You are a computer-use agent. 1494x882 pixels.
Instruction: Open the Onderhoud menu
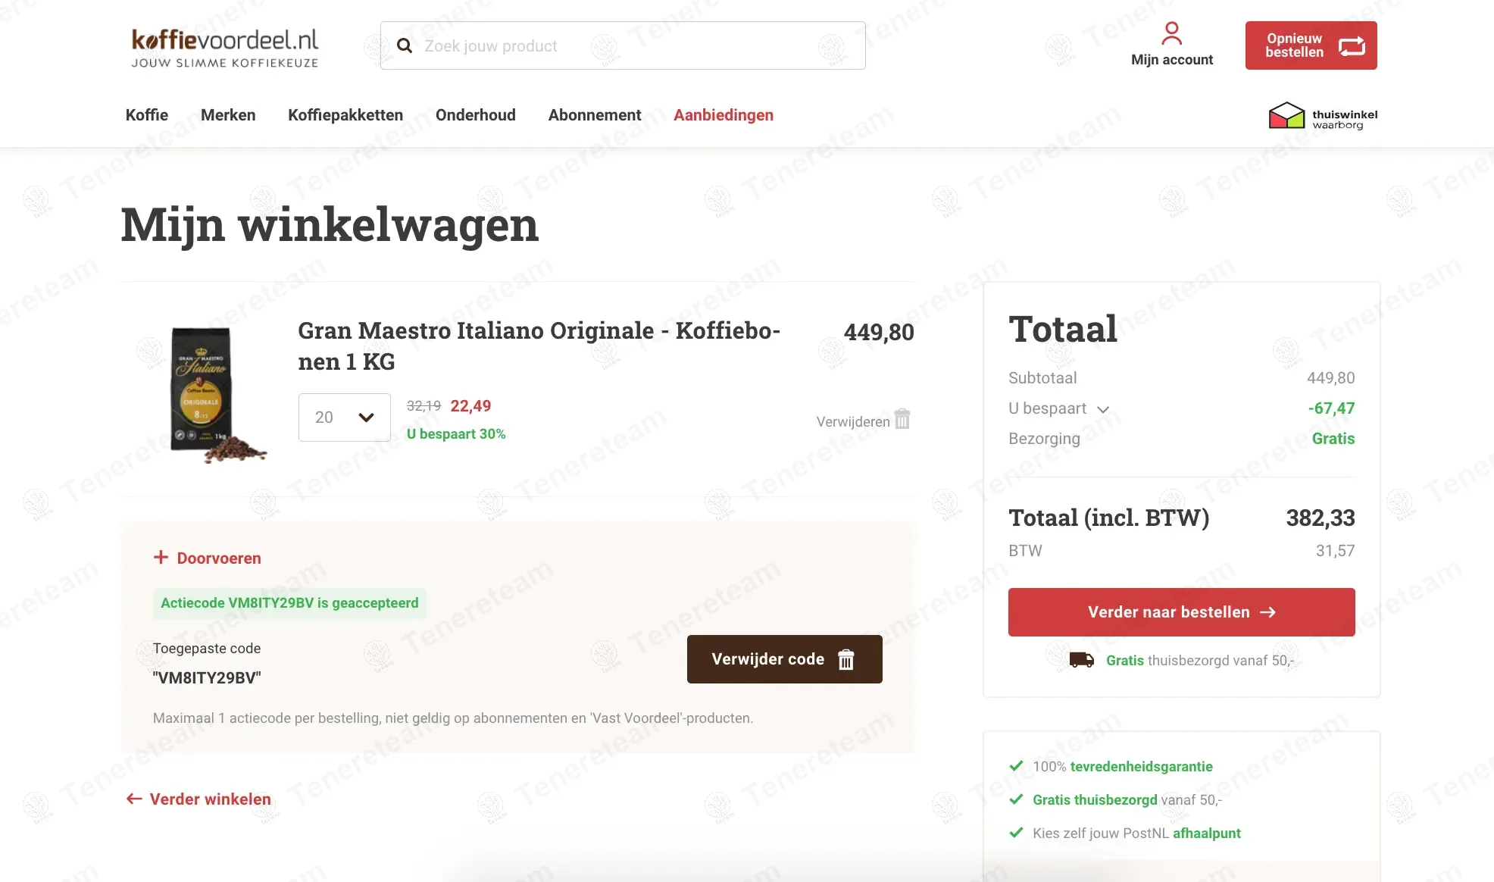point(476,115)
